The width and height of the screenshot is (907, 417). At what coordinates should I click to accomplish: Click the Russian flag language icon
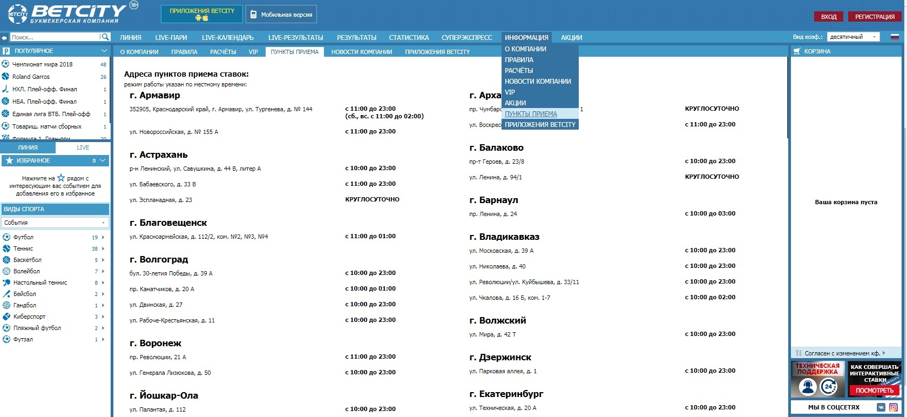[895, 37]
